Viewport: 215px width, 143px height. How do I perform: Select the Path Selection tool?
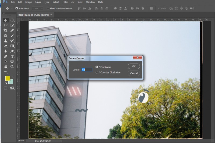click(x=5, y=62)
